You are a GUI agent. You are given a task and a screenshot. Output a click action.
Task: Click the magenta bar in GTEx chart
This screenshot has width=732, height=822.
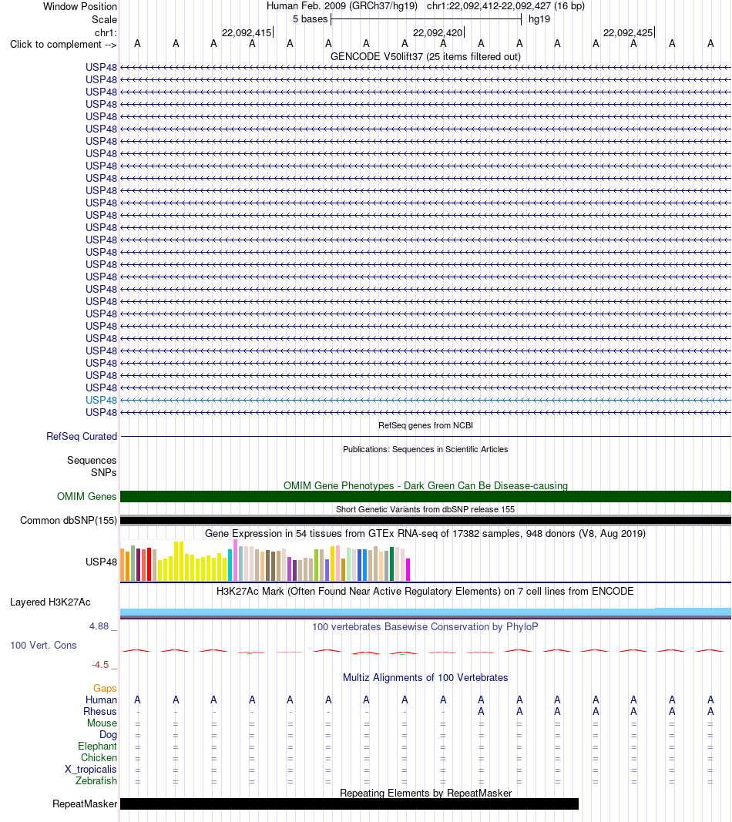(x=408, y=569)
